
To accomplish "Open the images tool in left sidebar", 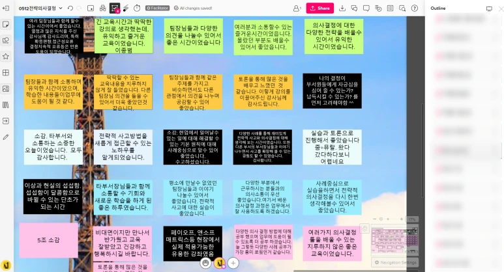I will pos(6,89).
